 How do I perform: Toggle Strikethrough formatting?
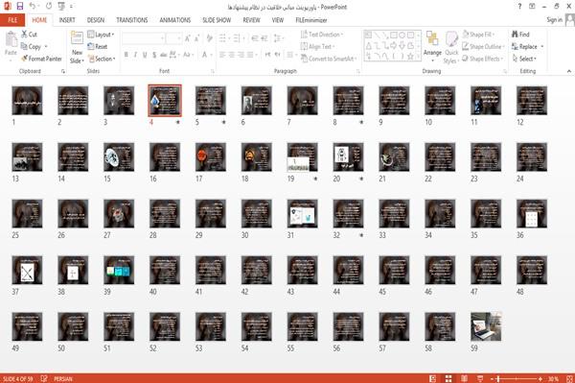point(163,55)
